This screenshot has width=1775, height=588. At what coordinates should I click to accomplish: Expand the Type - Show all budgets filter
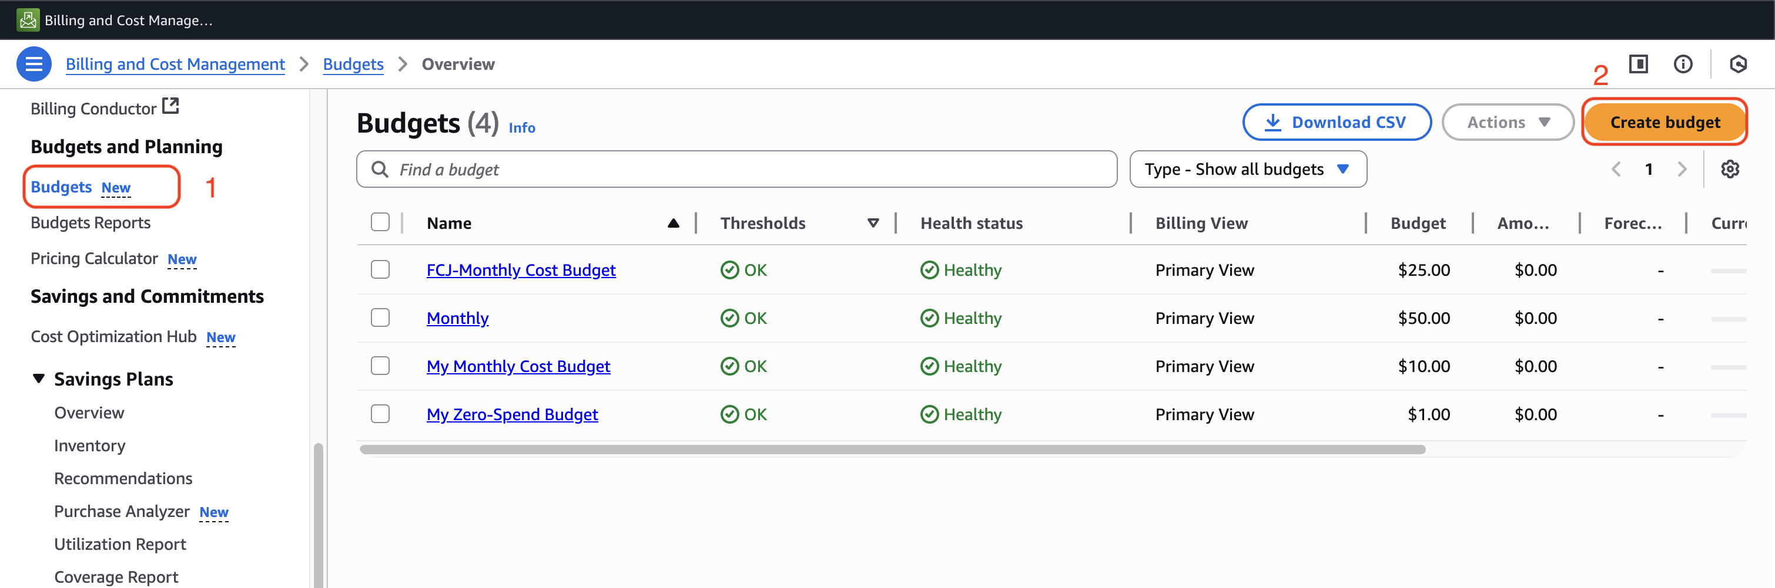point(1247,169)
